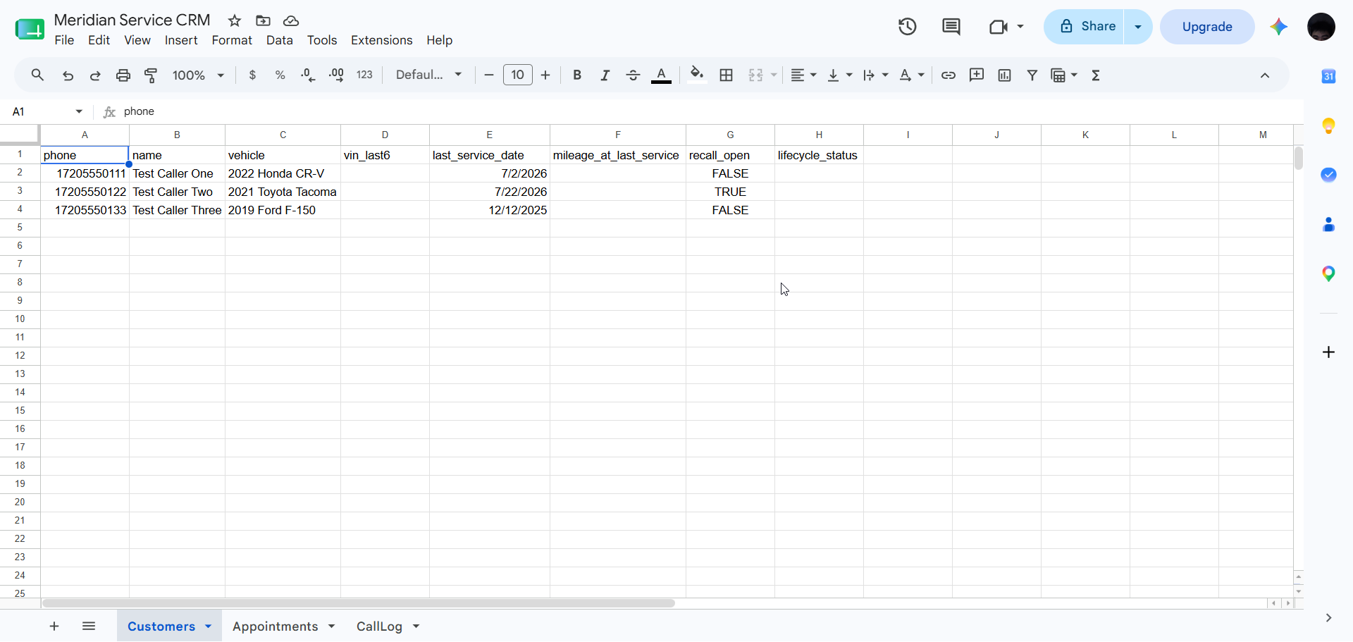Open the Extensions menu
Image resolution: width=1353 pixels, height=642 pixels.
click(382, 40)
